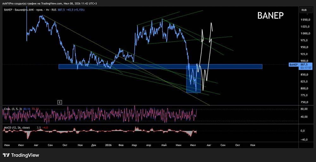Click the earnings 'E' marker icon
316x162 pixels.
(60, 102)
